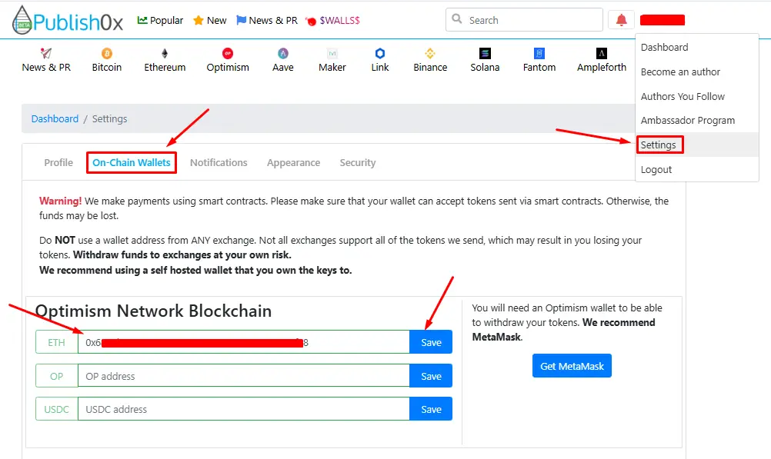Open the user account dropdown

663,20
